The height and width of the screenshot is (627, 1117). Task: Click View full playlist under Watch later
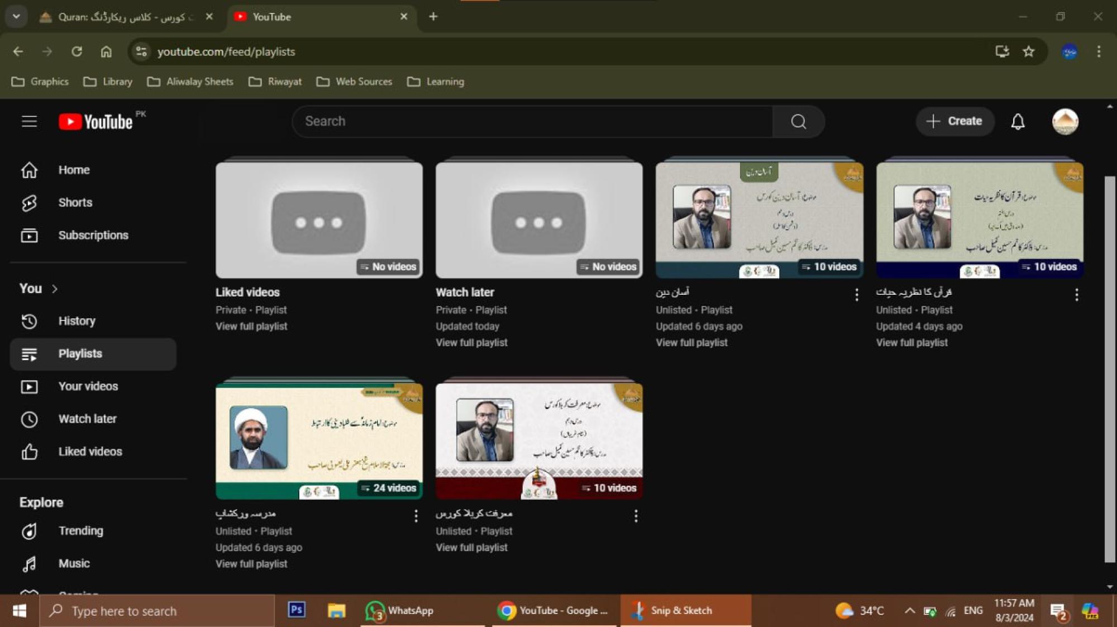pos(471,343)
